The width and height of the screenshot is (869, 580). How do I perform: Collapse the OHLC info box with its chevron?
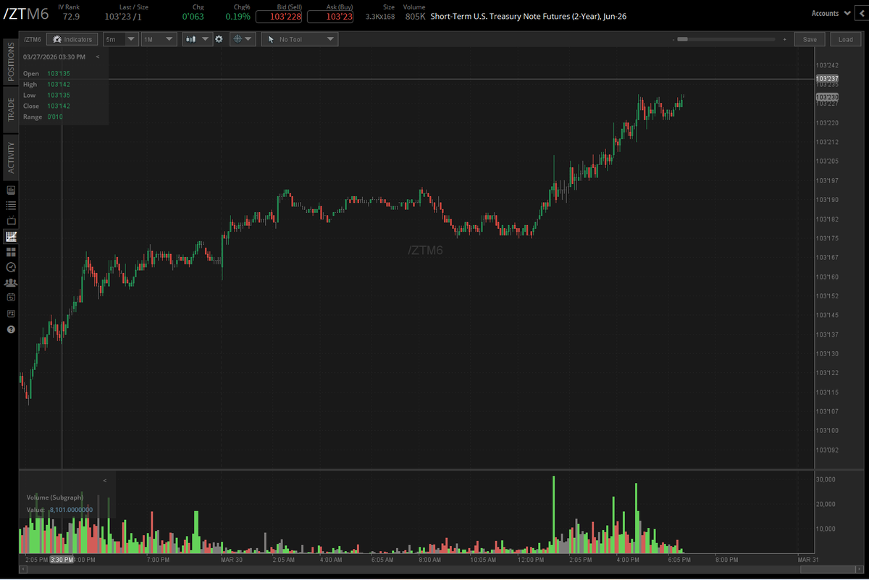pos(97,56)
